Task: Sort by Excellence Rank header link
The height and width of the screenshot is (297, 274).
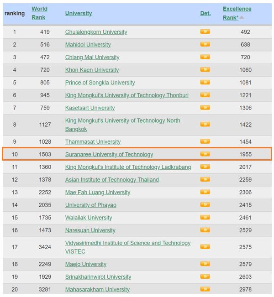Action: (237, 13)
